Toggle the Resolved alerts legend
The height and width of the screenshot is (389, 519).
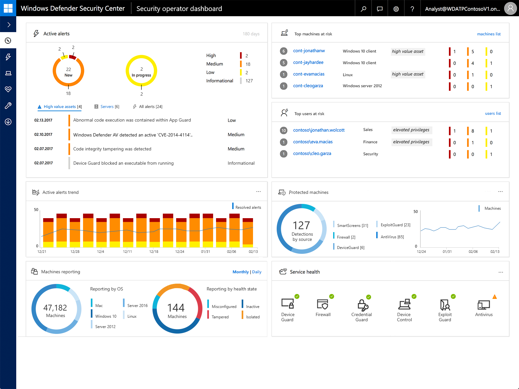(247, 206)
